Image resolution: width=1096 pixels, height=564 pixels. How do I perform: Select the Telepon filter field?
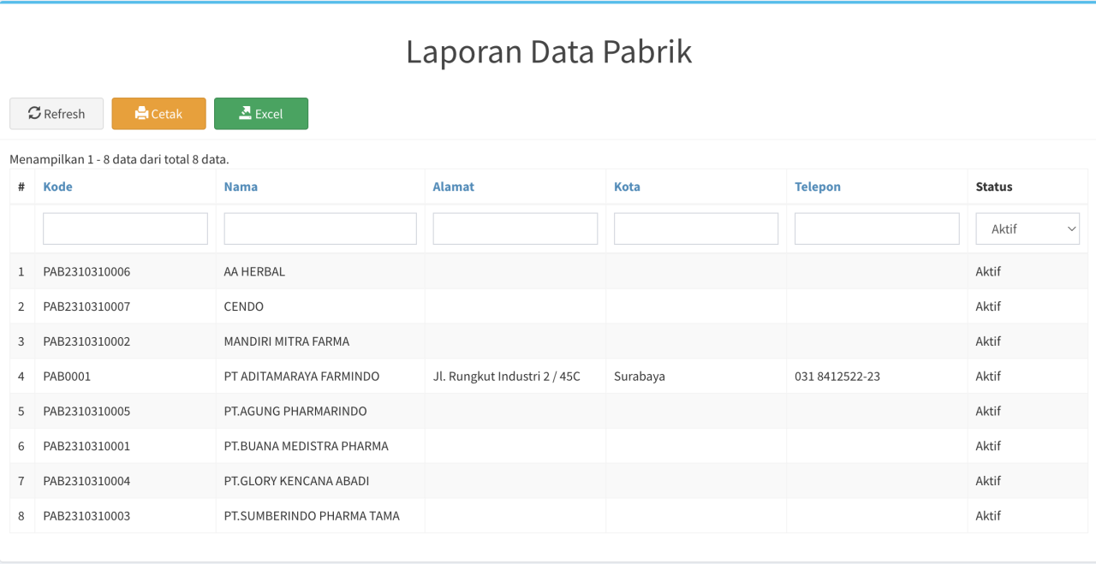877,229
